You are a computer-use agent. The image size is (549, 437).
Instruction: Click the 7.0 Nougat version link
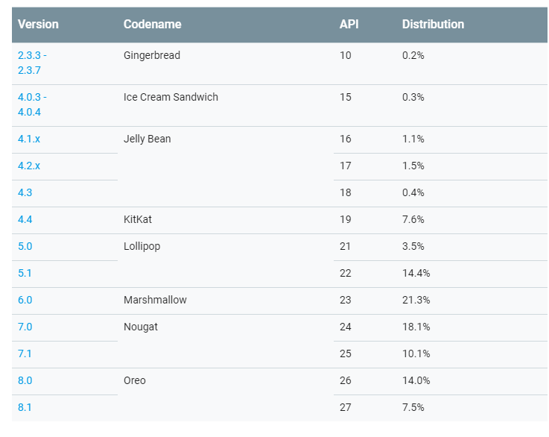click(x=25, y=327)
